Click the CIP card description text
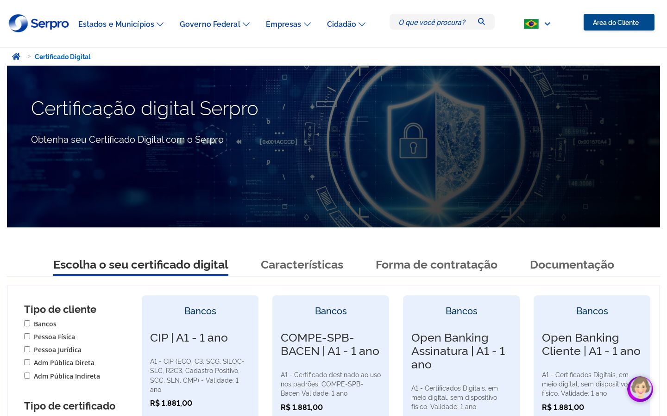Image resolution: width=667 pixels, height=416 pixels. tap(197, 375)
